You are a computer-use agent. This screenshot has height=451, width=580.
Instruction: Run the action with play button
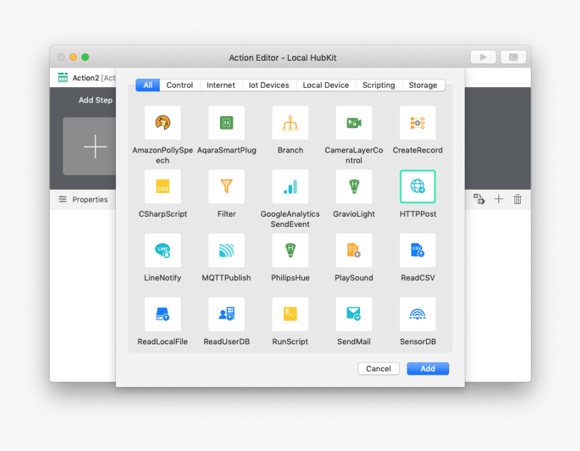483,57
